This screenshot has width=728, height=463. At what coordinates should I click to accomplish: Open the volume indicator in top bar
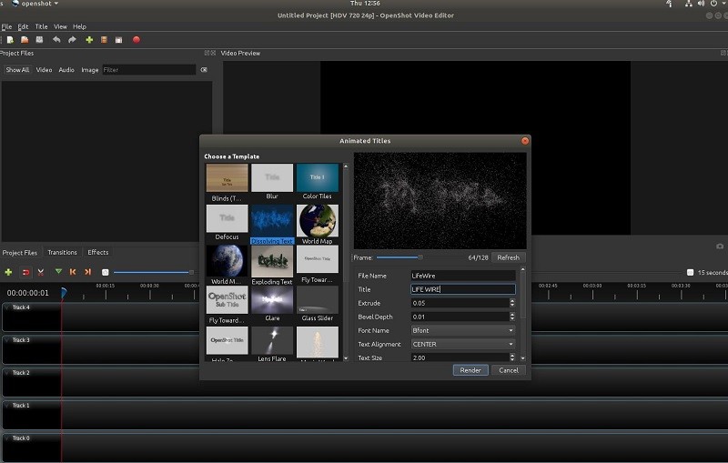tap(701, 4)
